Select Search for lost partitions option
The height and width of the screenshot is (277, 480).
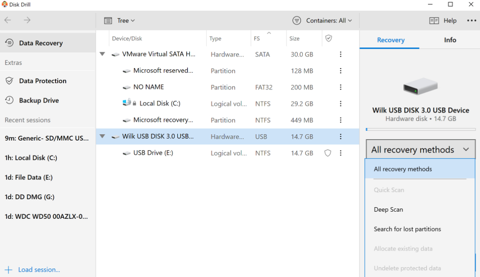(407, 229)
